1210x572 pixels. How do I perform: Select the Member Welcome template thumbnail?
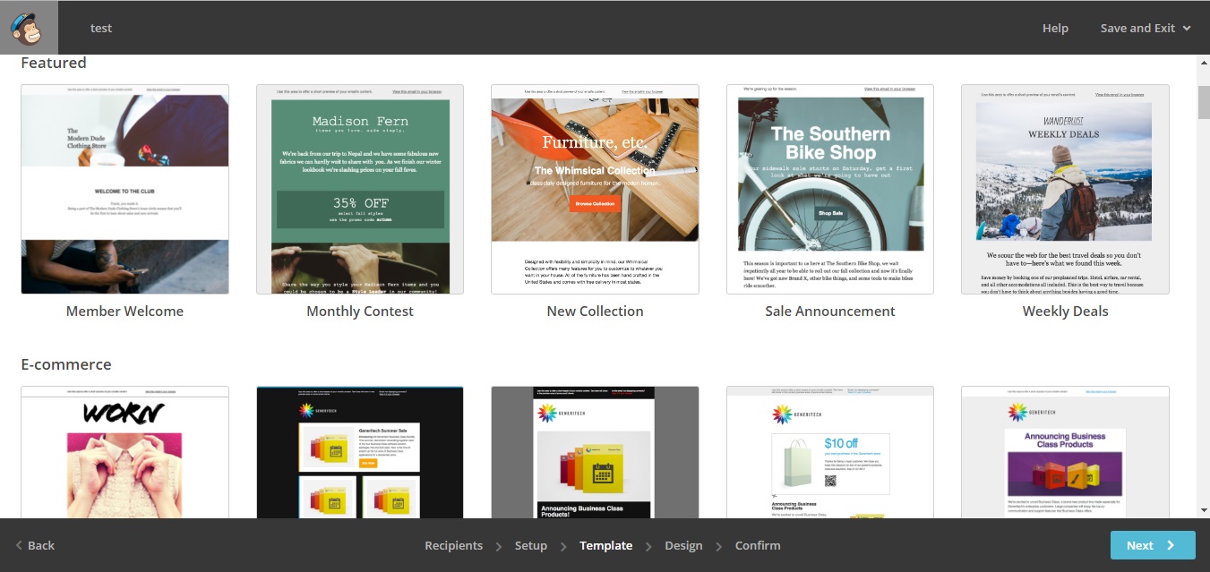124,189
